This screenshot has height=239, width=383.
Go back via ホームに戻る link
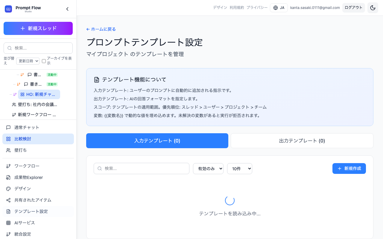click(x=101, y=29)
